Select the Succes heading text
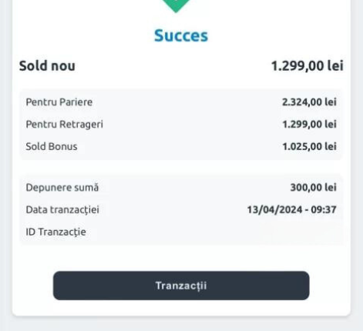Viewport: 363px width, 331px height. click(x=181, y=35)
